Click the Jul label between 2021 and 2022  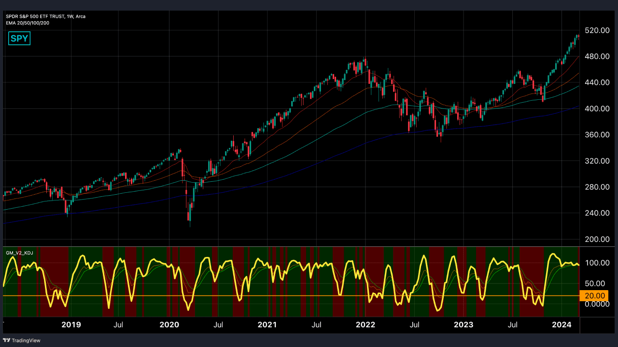(316, 325)
